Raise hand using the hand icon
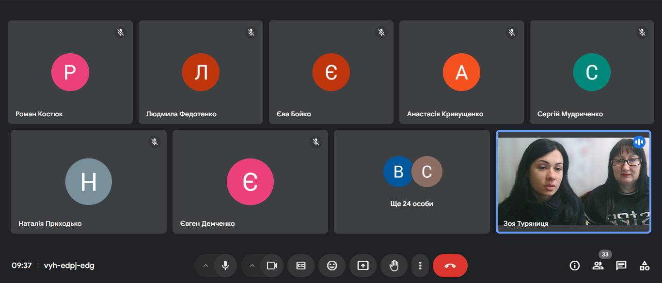The height and width of the screenshot is (283, 662). pyautogui.click(x=394, y=266)
